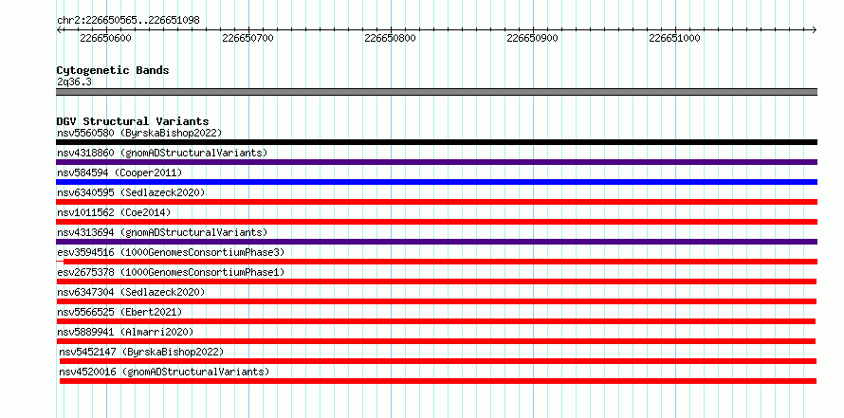
Task: Open the nsv6347304 (Sedlazeck2020) label
Action: click(x=131, y=292)
